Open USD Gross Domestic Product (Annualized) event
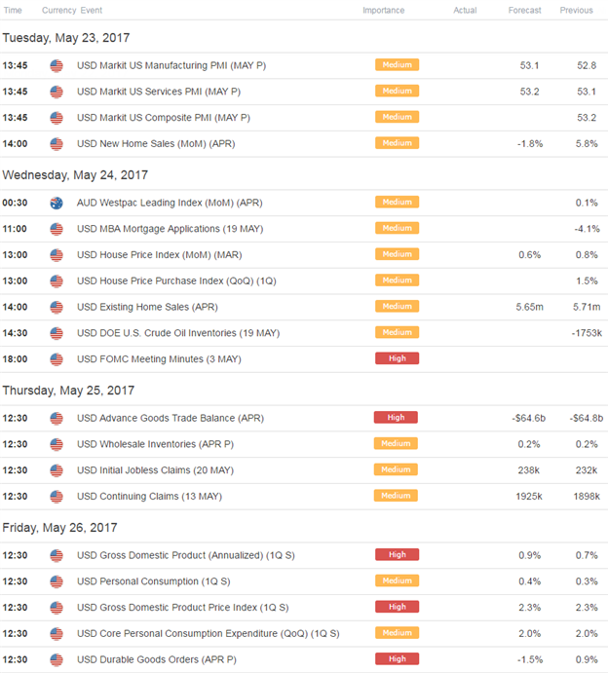The width and height of the screenshot is (608, 673). coord(186,555)
